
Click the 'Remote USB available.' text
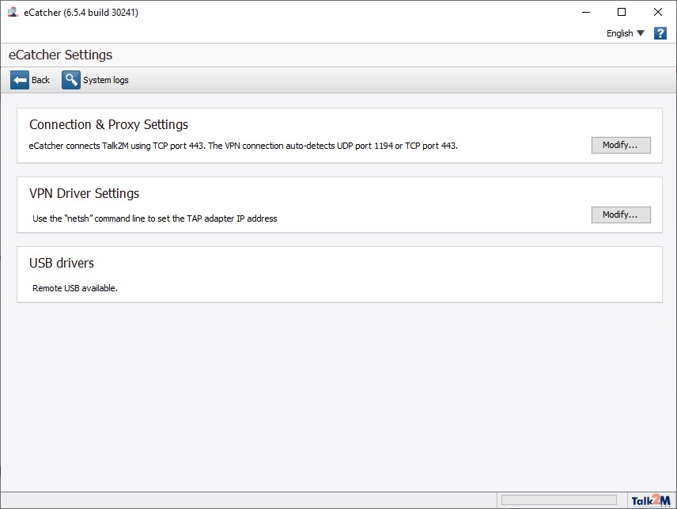[x=75, y=288]
